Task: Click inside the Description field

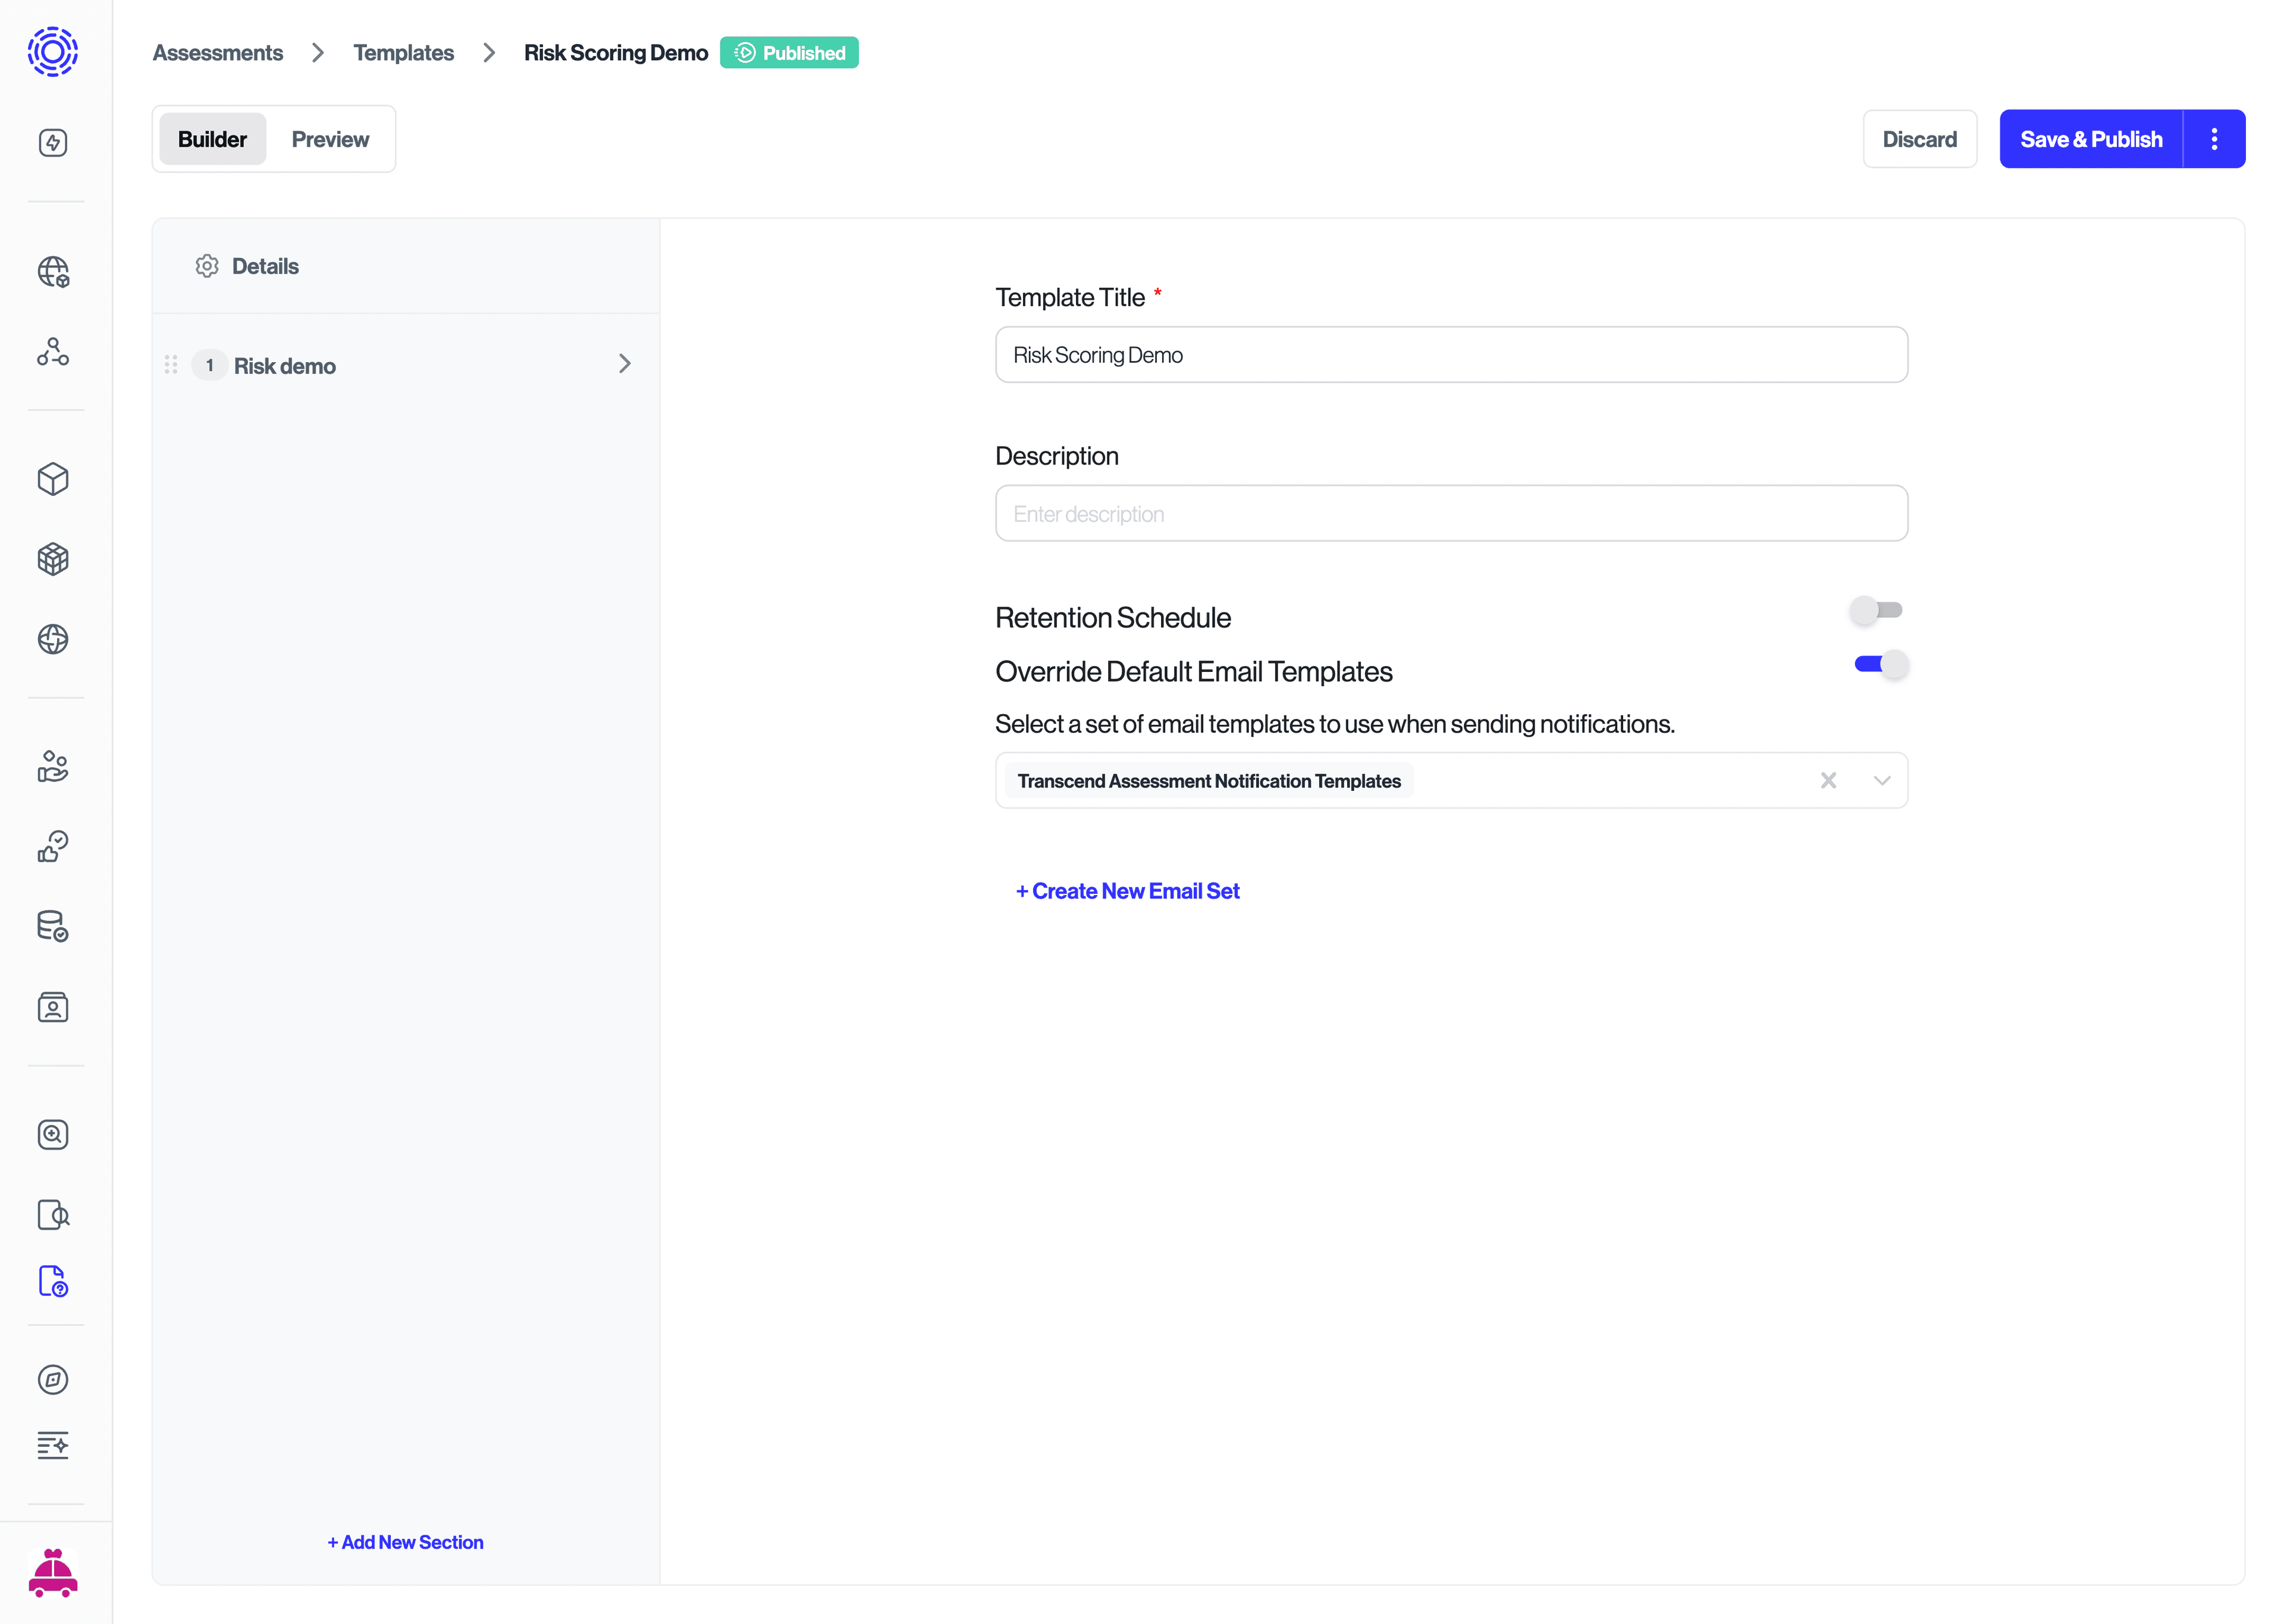Action: tap(1451, 513)
